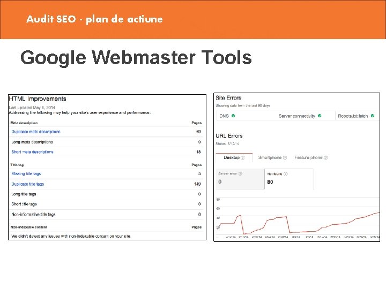Click the Server connectivity status item
Image resolution: width=386 pixels, height=289 pixels.
pyautogui.click(x=300, y=116)
